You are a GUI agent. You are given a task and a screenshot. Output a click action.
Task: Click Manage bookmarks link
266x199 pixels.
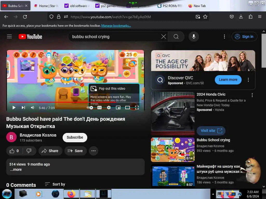tap(116, 26)
